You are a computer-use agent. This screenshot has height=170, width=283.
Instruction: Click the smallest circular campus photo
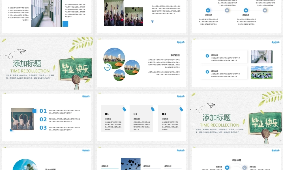119,75
